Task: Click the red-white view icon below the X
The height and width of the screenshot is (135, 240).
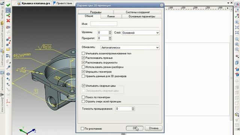Action: (8, 27)
